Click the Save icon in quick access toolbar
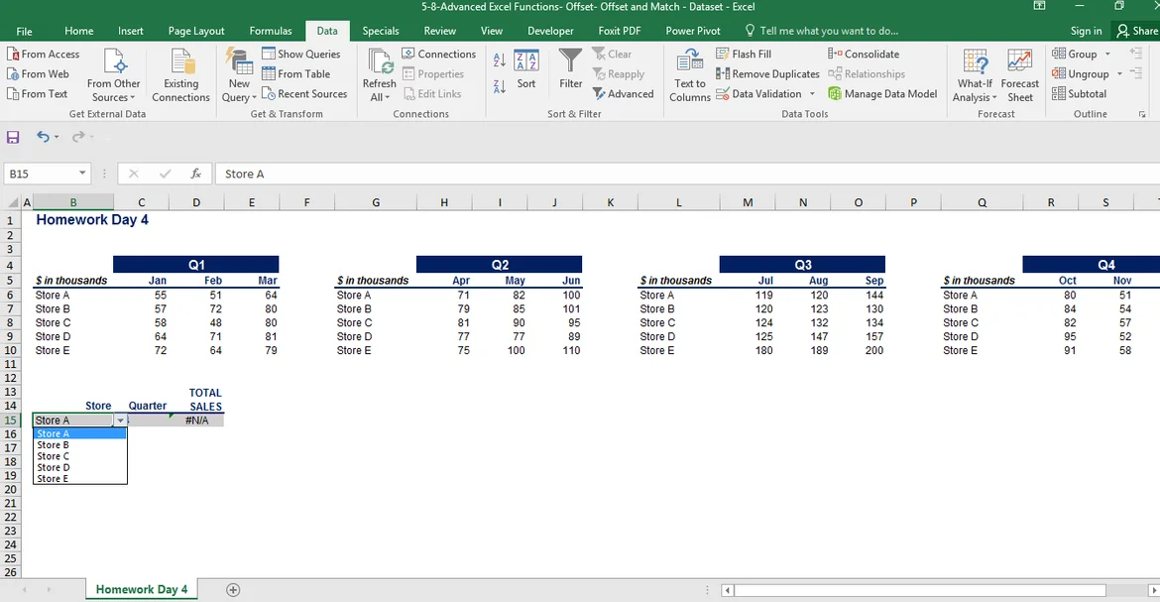Viewport: 1160px width, 602px height. click(13, 137)
